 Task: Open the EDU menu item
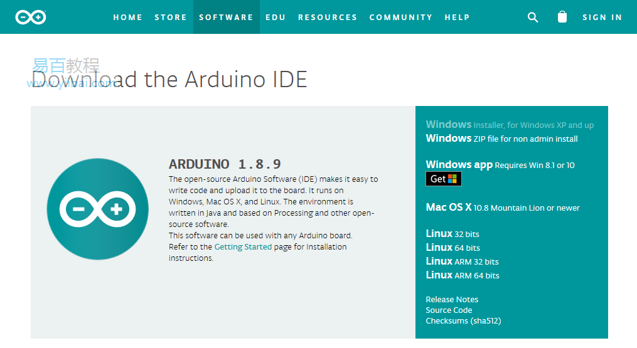point(276,18)
